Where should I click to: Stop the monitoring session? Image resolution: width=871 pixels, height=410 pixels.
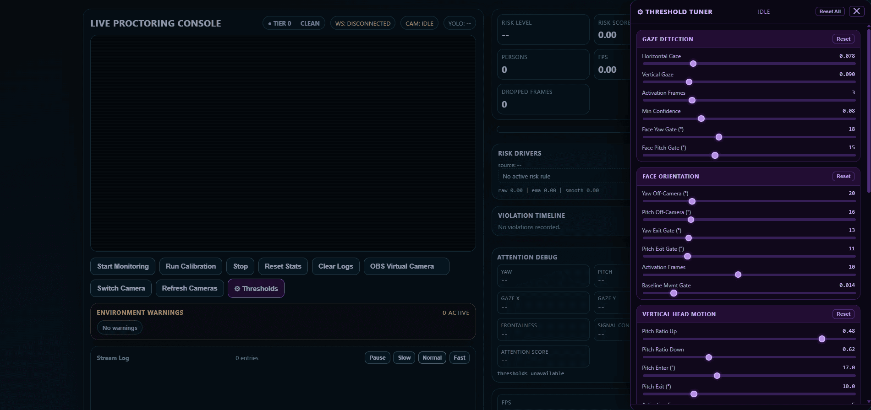pyautogui.click(x=240, y=266)
